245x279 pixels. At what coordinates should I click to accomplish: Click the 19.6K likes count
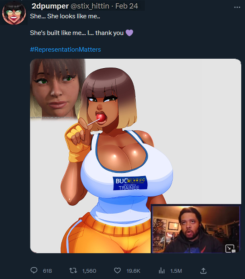(x=134, y=271)
